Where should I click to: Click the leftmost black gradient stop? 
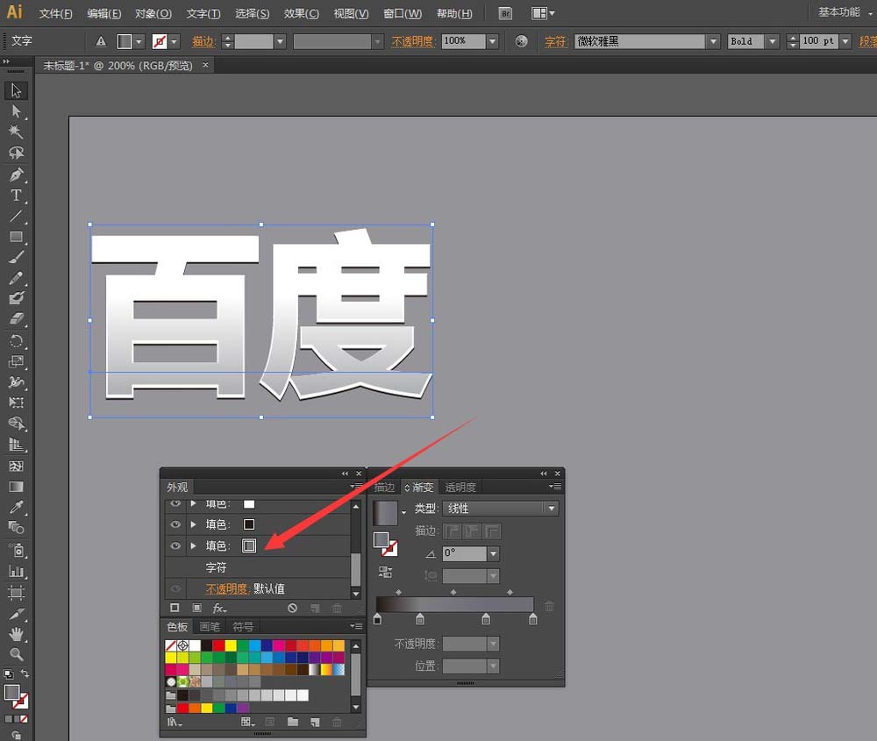[x=377, y=618]
